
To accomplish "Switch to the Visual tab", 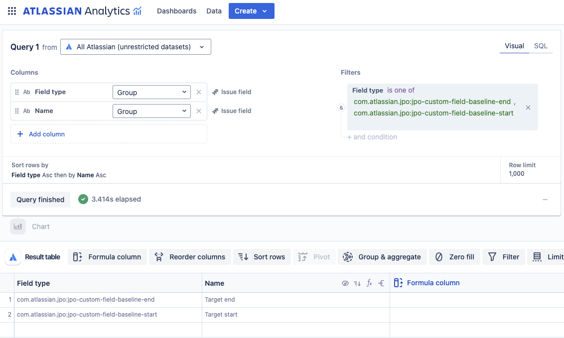I will point(514,45).
